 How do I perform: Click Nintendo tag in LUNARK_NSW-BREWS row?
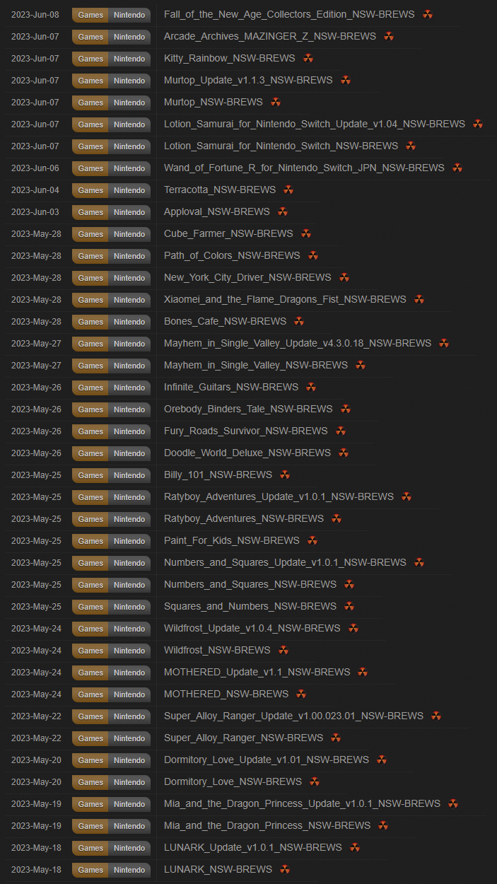tap(129, 870)
